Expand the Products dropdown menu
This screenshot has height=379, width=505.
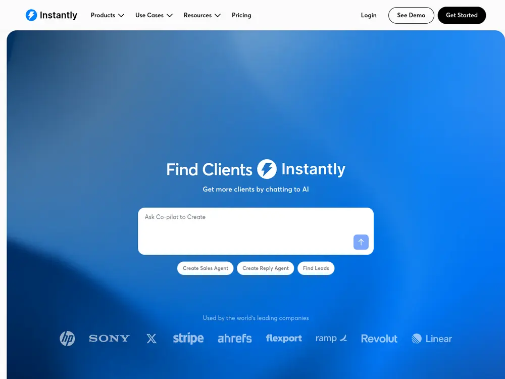[107, 15]
